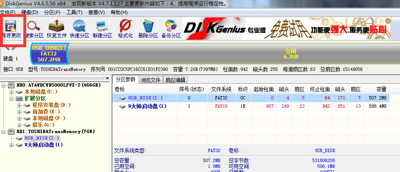This screenshot has height=172, width=400.
Task: Select 扩展分区 in the tree
Action: coord(35,98)
